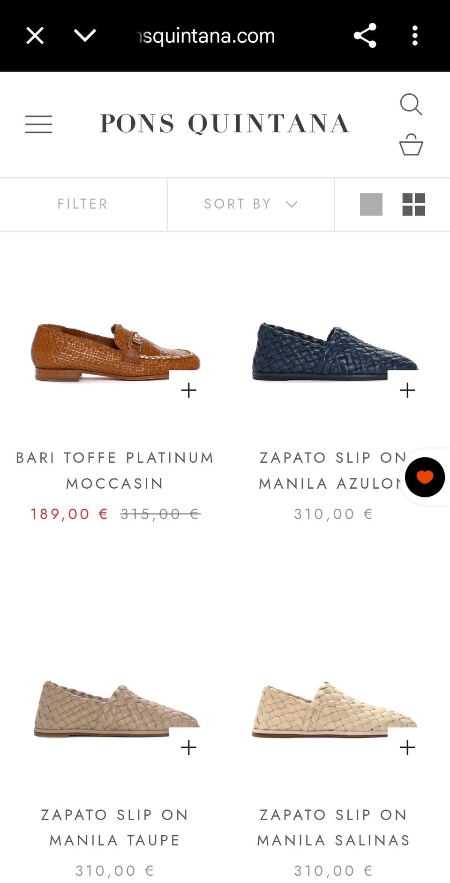The height and width of the screenshot is (883, 450).
Task: Open the shopping basket icon
Action: pyautogui.click(x=411, y=145)
